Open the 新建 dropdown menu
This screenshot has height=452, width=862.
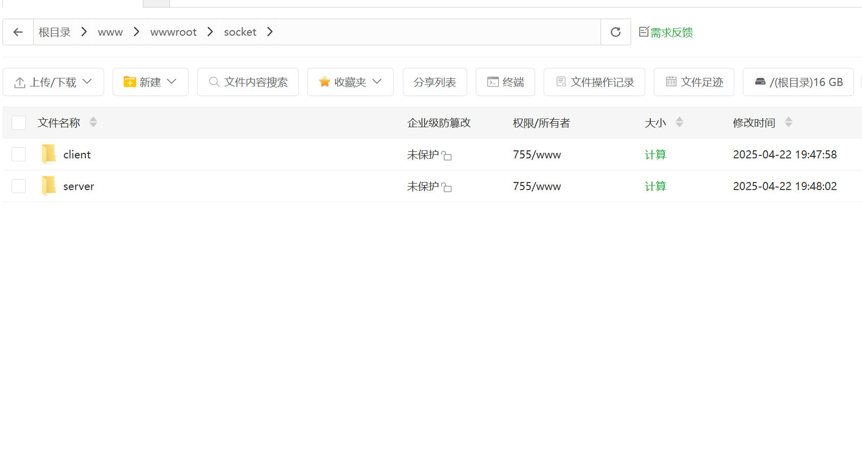pyautogui.click(x=150, y=82)
